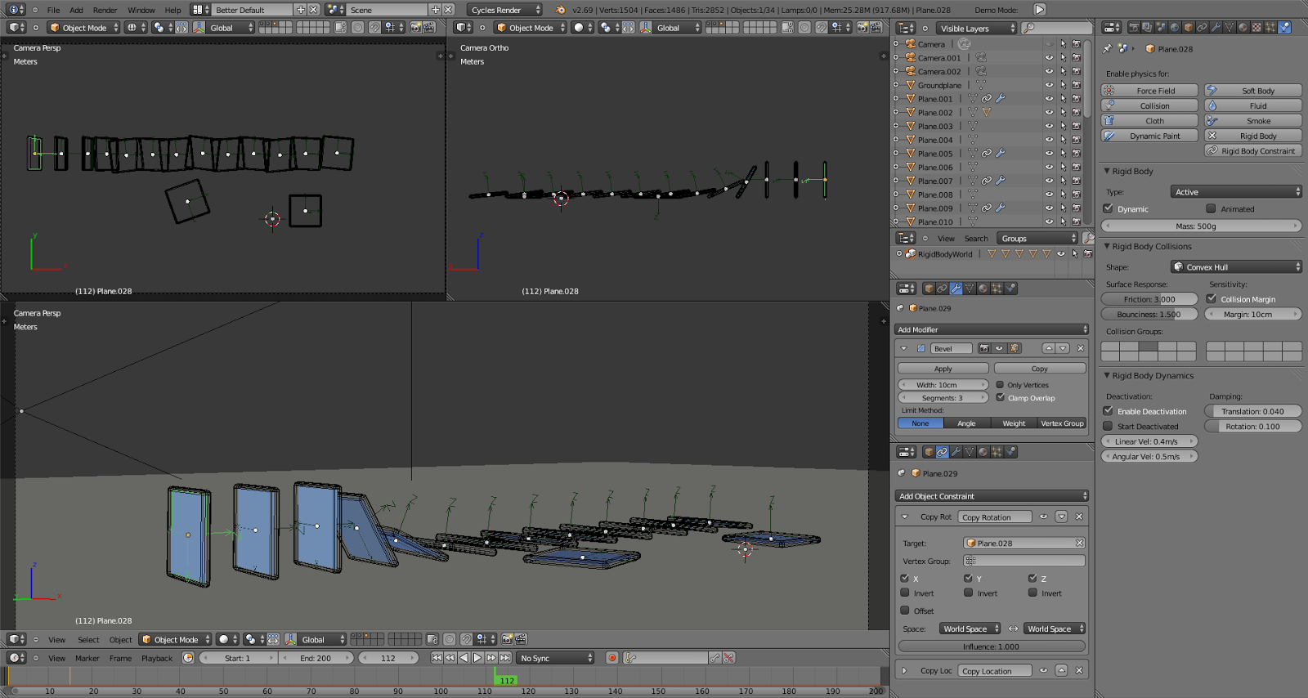Expand the Copy Loc constraint panel
The image size is (1308, 698).
point(904,671)
